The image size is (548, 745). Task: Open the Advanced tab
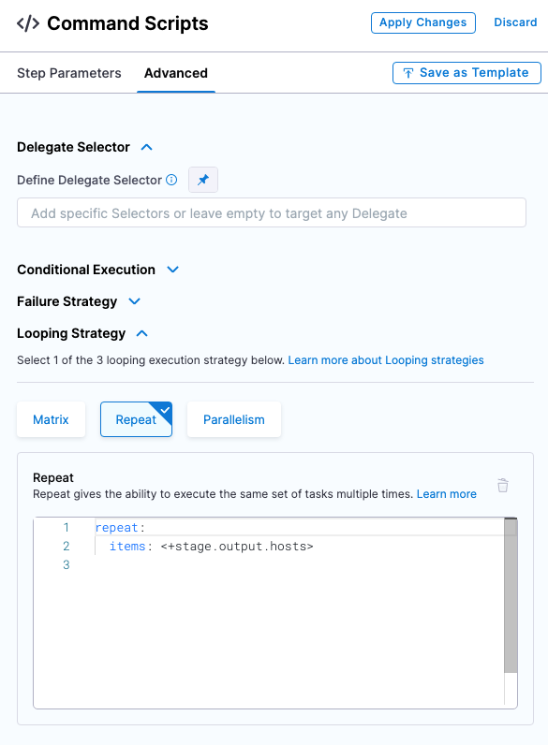pos(176,73)
